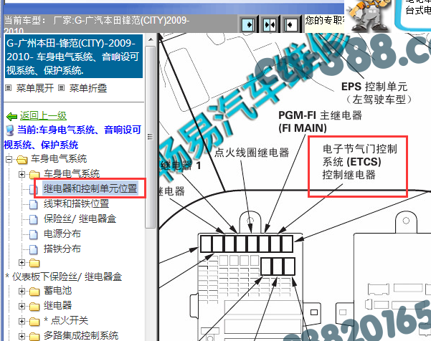Select 继电器和控制单元位置 tree item
This screenshot has height=341, width=431.
tap(90, 188)
